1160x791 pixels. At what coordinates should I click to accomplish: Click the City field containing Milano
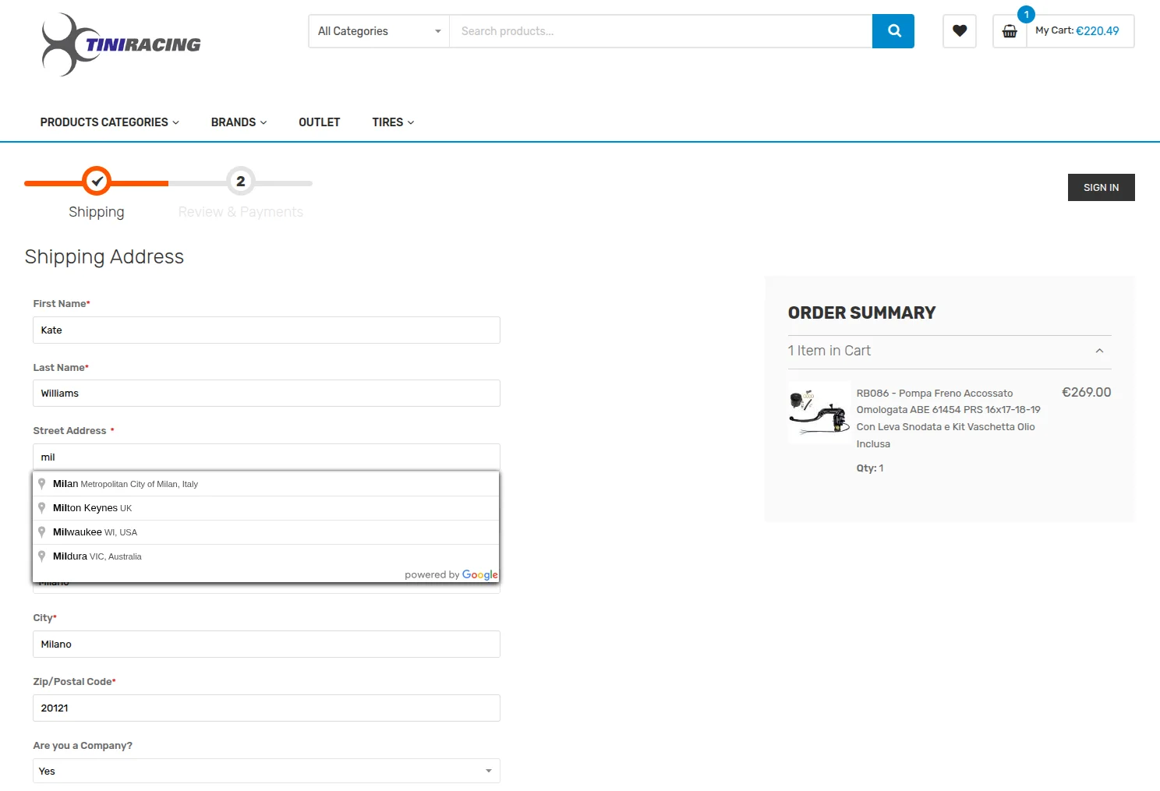pyautogui.click(x=267, y=644)
